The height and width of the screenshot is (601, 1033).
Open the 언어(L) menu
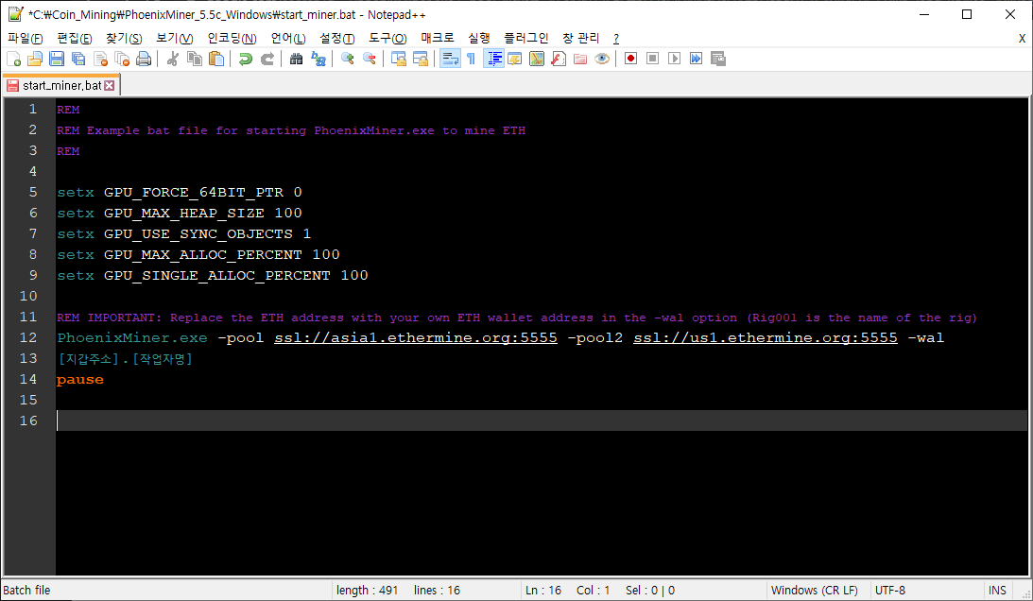tap(288, 38)
